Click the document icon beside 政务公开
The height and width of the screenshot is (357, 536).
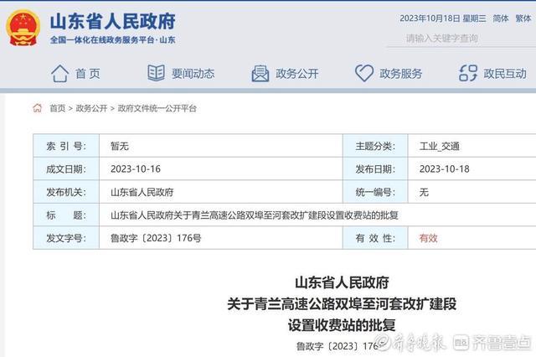[260, 74]
